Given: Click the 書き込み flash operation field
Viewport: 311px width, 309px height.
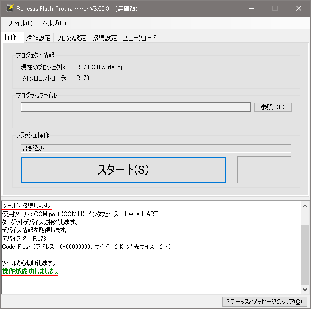Looking at the screenshot, I should coord(156,148).
